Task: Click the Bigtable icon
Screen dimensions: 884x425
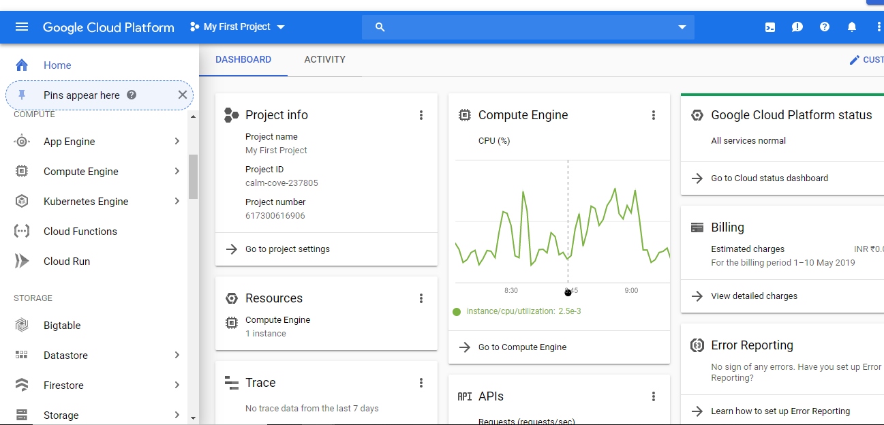Action: point(22,326)
